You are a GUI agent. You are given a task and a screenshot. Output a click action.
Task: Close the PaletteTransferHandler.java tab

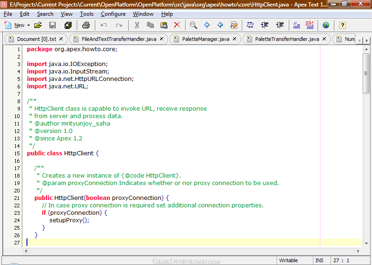click(x=324, y=39)
